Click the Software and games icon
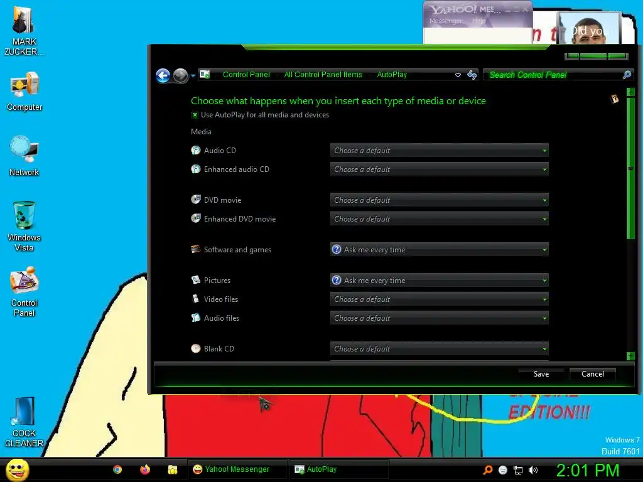Viewport: 643px width, 482px height. (x=196, y=249)
